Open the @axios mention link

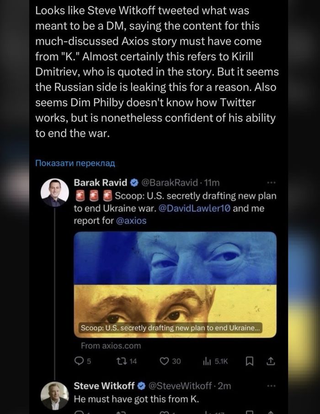pos(131,221)
